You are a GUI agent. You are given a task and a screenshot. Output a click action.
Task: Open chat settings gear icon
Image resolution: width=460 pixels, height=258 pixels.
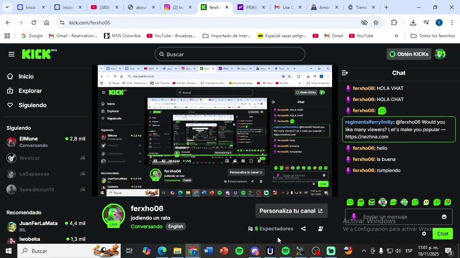tap(424, 234)
